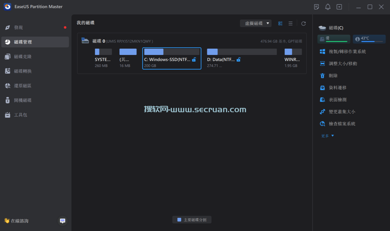Select the WINR... 1.95 GB partition
Viewport: 390px width, 231px height.
[293, 58]
